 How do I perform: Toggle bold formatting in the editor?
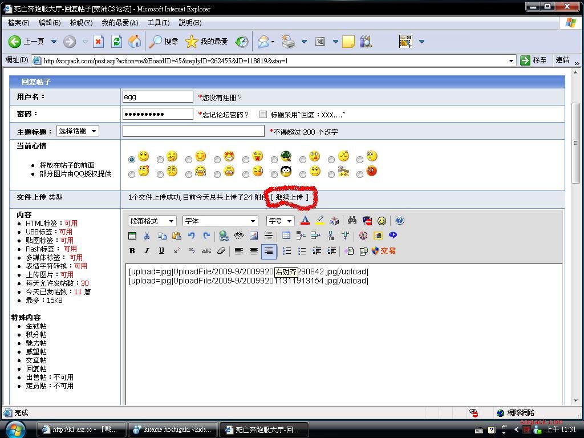132,251
